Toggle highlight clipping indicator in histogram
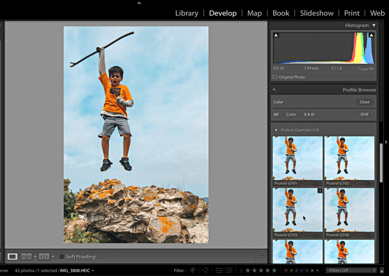Screen dimensions: 389x276 [x=371, y=35]
